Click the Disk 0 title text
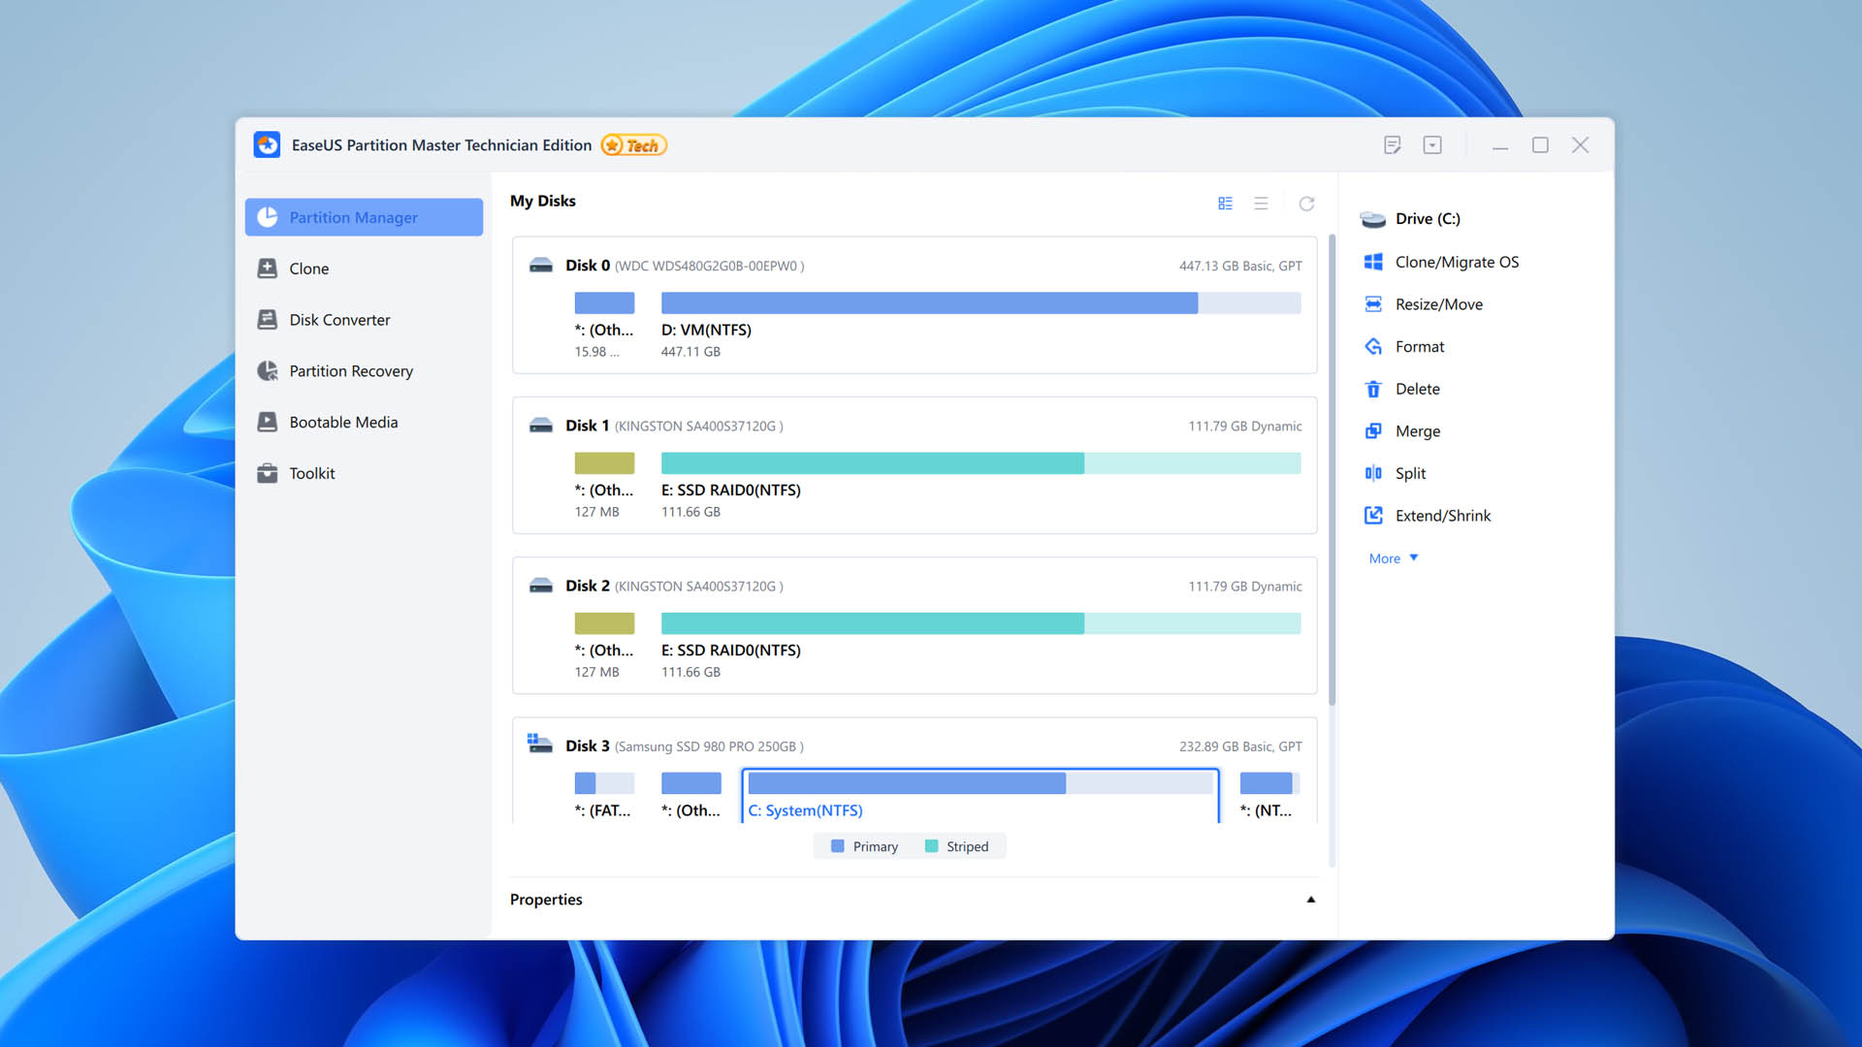Viewport: 1862px width, 1047px height. 588,265
